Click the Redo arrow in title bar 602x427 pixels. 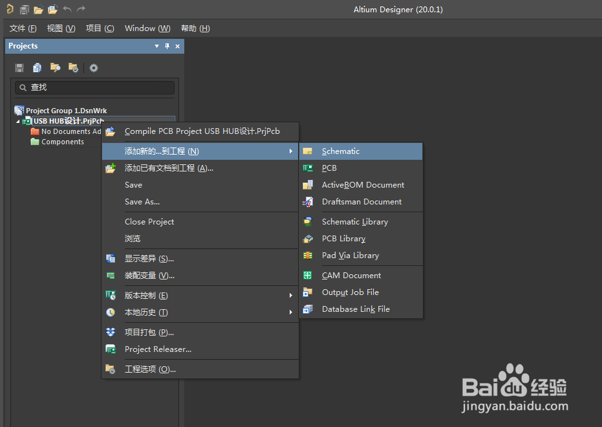81,8
